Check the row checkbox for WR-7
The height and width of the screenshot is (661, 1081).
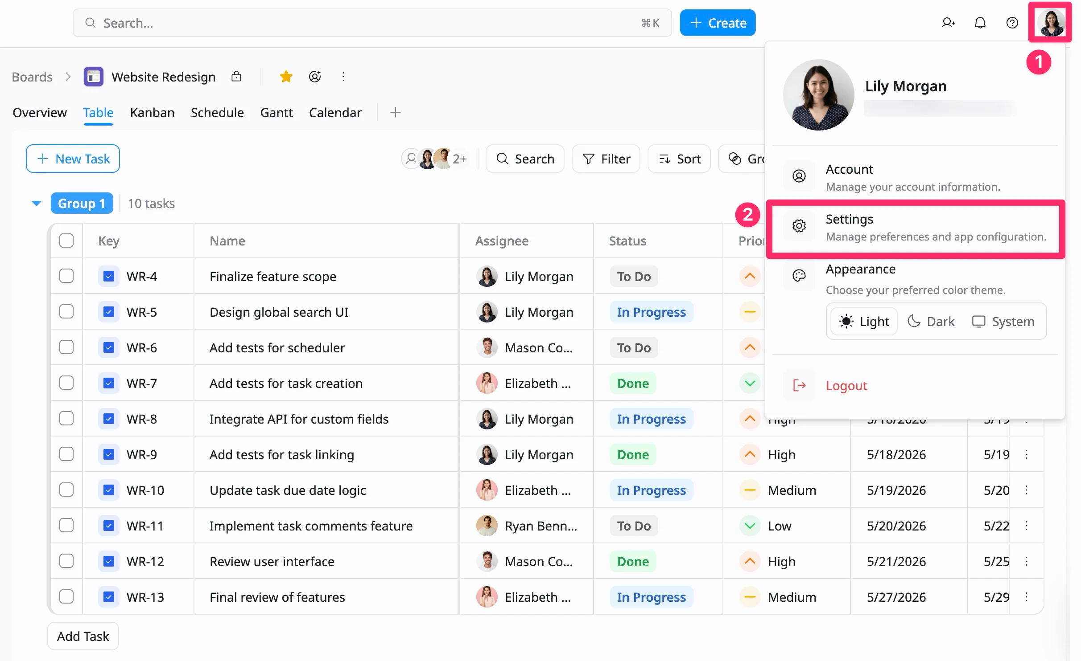(x=66, y=383)
